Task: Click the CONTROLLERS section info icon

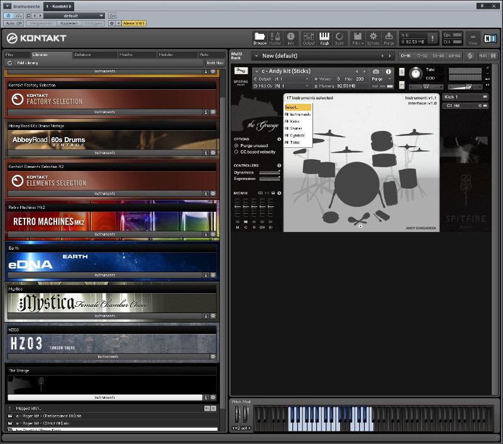Action: [x=279, y=165]
